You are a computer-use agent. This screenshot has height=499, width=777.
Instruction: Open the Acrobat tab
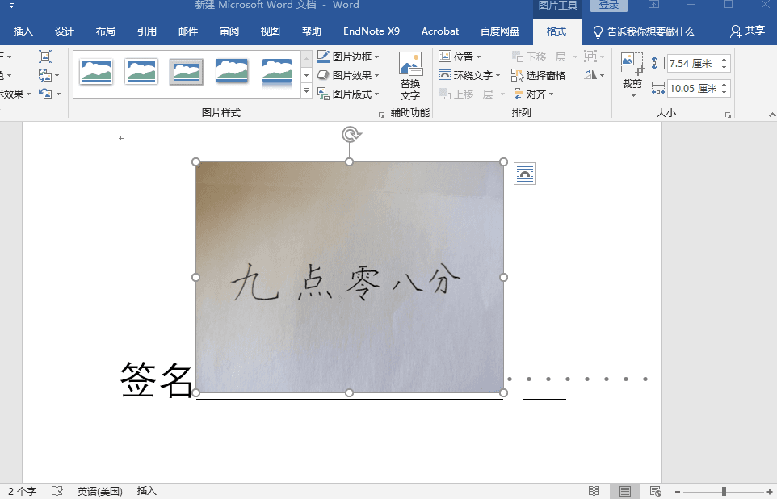pyautogui.click(x=440, y=31)
